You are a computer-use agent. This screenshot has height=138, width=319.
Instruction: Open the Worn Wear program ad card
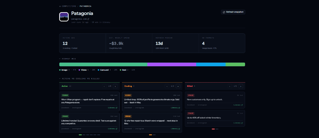click(x=89, y=102)
